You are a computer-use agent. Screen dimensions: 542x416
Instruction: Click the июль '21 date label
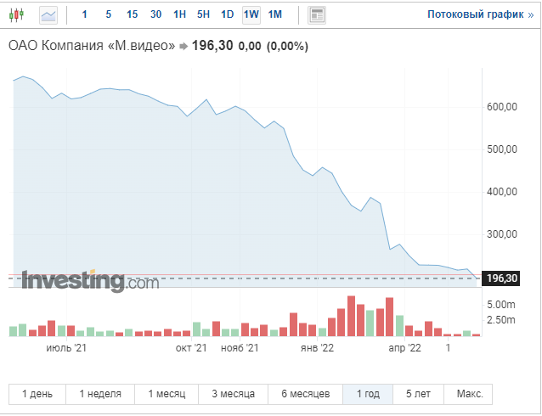(x=66, y=347)
